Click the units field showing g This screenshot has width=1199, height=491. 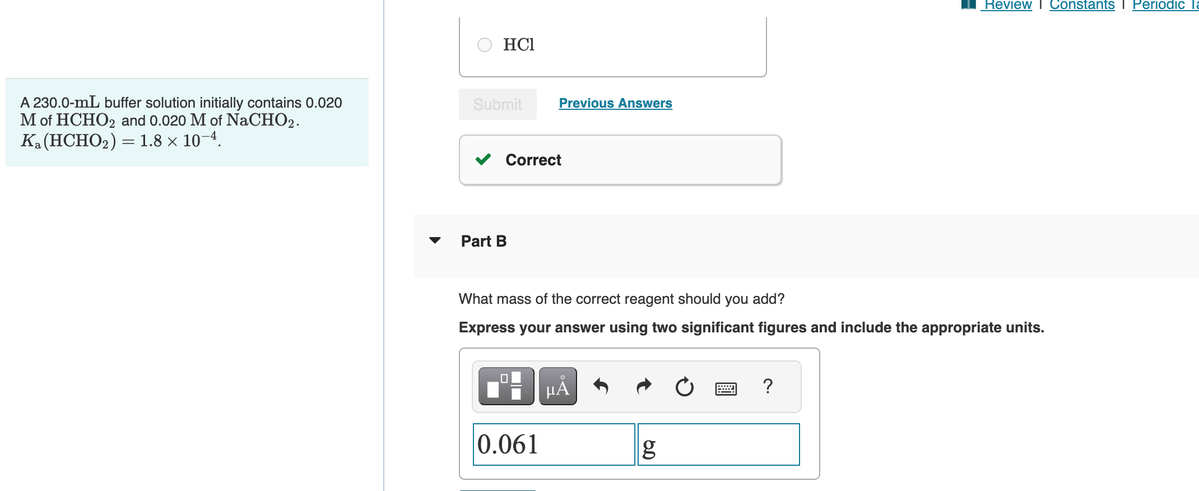(719, 444)
